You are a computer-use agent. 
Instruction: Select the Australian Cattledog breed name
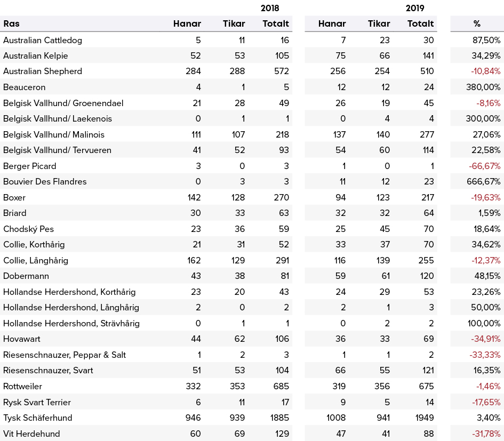(43, 40)
